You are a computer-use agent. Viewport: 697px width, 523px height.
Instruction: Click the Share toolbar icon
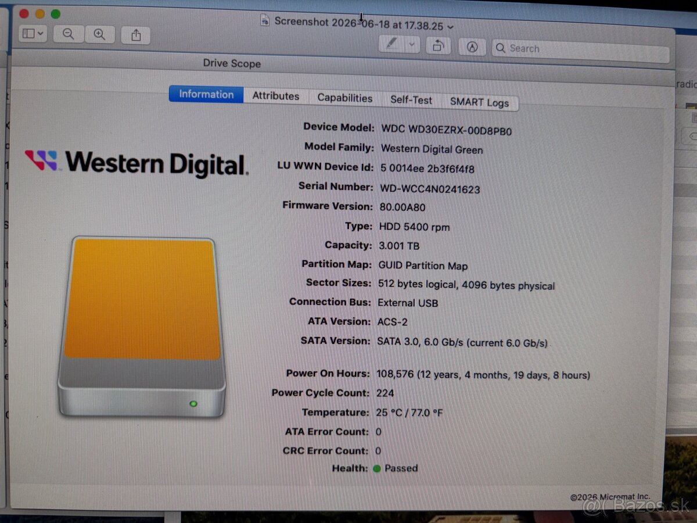click(136, 35)
